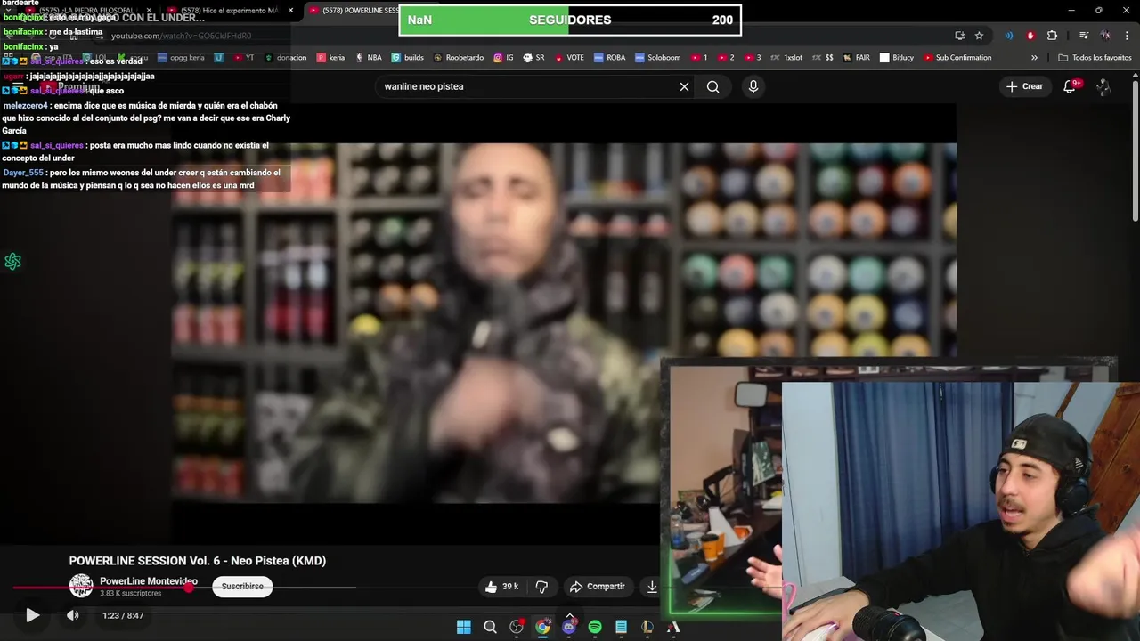Open YouTube notifications bell
Screen dimensions: 1140x641
coord(1070,86)
